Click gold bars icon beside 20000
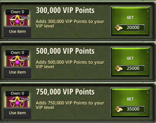The width and height of the screenshot is (156, 123). pos(119,28)
